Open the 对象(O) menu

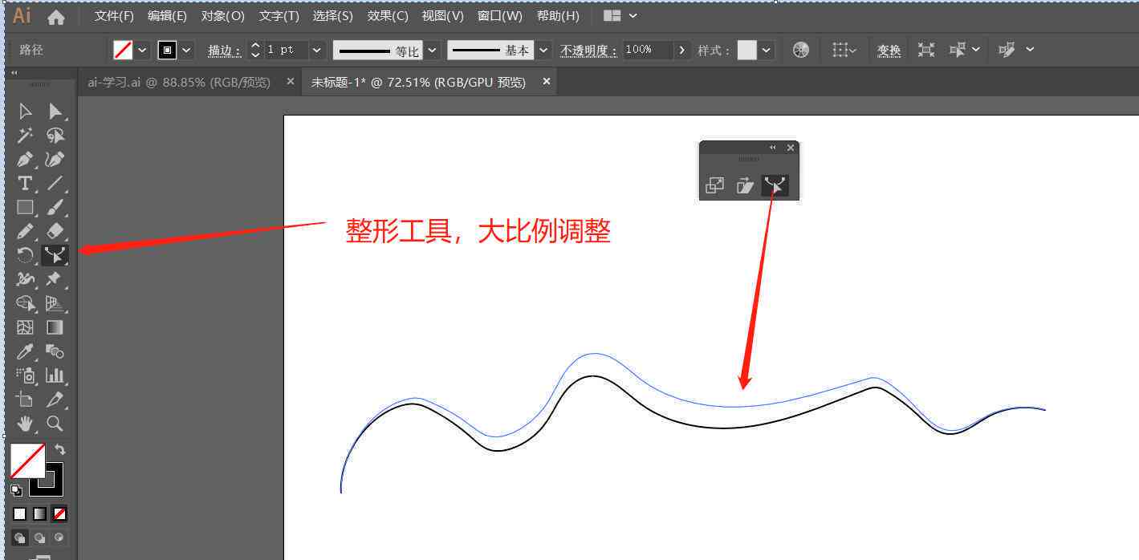click(x=222, y=16)
